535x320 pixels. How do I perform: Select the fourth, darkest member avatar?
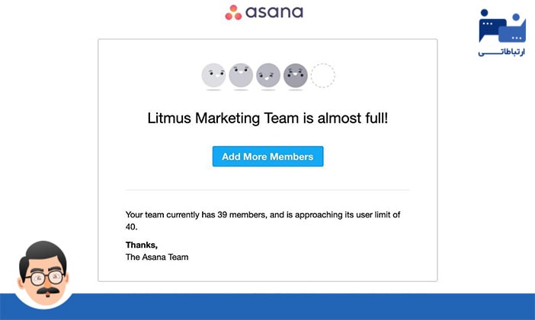(296, 75)
